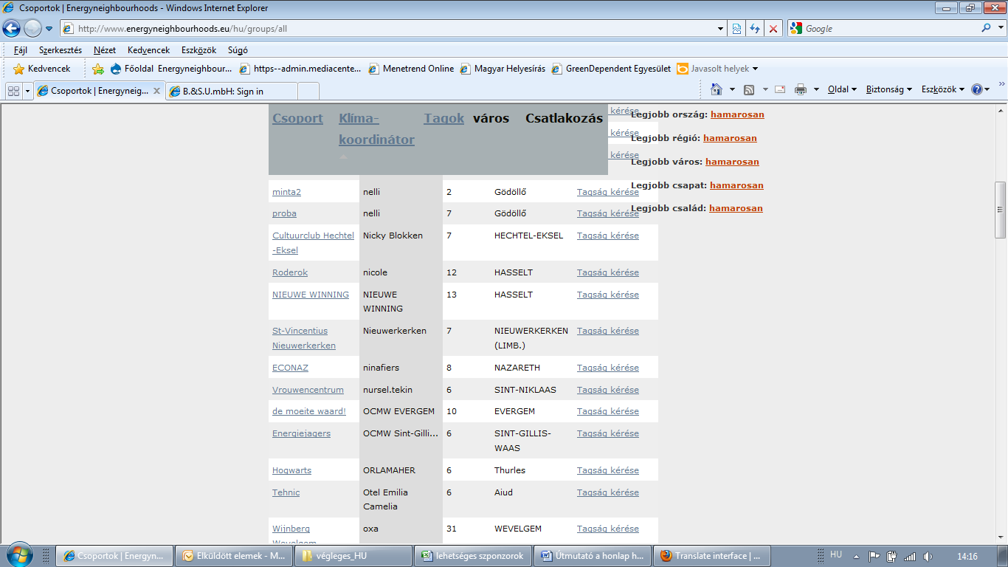Open the https--admin.mediacente... bookmark
The height and width of the screenshot is (567, 1008).
[301, 69]
